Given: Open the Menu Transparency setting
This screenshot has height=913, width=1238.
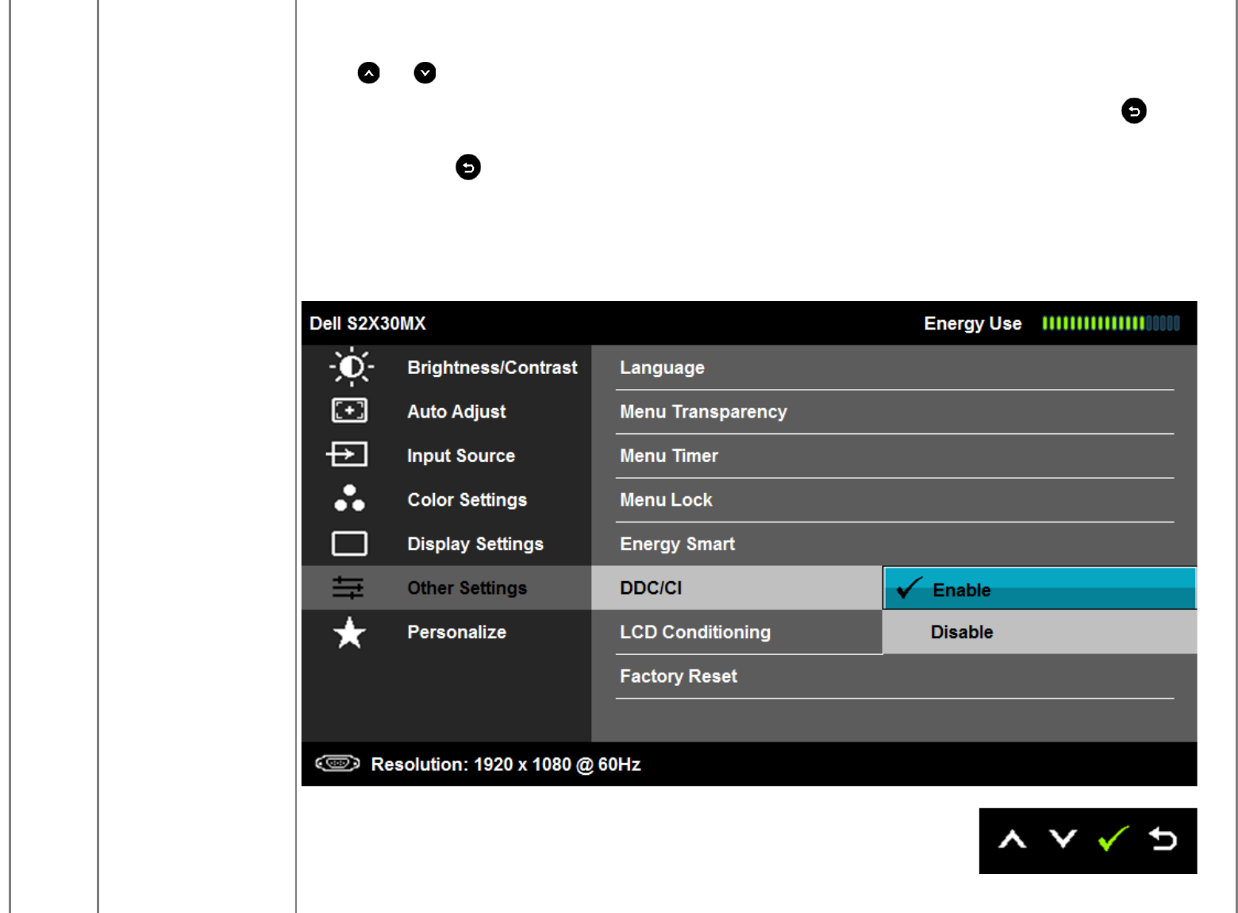Looking at the screenshot, I should click(703, 412).
